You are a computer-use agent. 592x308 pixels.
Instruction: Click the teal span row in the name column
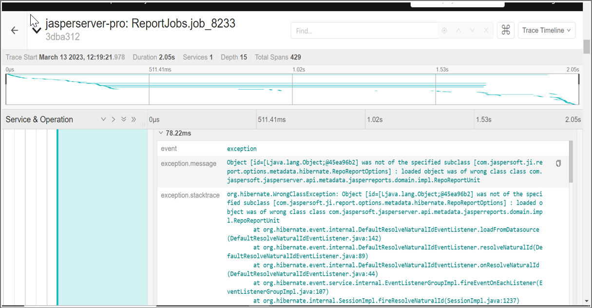(102, 217)
